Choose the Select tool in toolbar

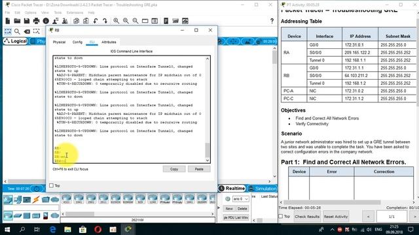click(8, 31)
